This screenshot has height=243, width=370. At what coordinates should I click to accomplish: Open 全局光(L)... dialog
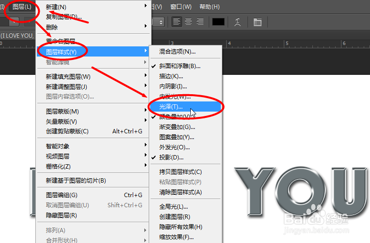pos(185,206)
